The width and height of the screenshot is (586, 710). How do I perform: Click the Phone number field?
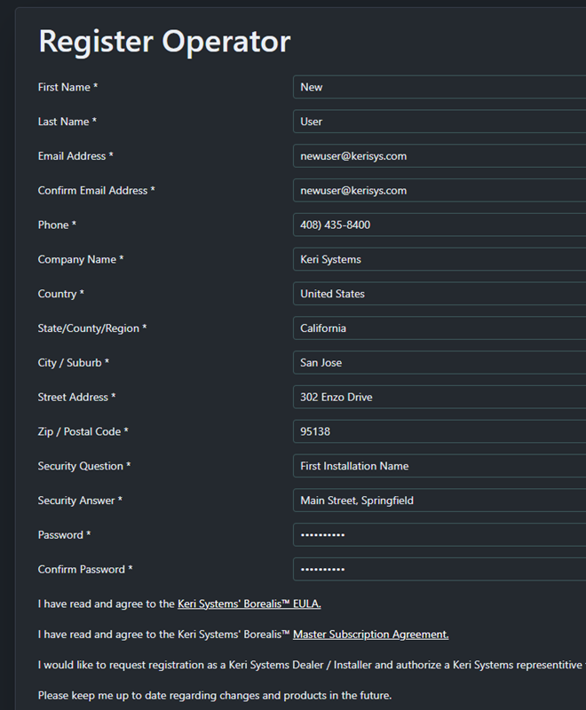(x=439, y=225)
